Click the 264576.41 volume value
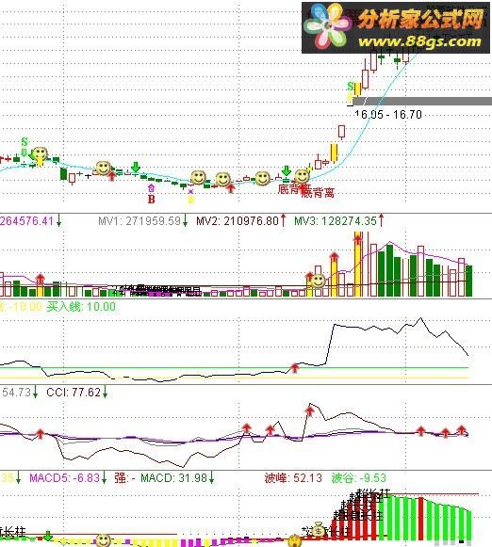Image resolution: width=492 pixels, height=547 pixels. tap(27, 221)
